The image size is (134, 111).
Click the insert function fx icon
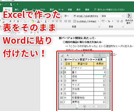pyautogui.click(x=31, y=32)
